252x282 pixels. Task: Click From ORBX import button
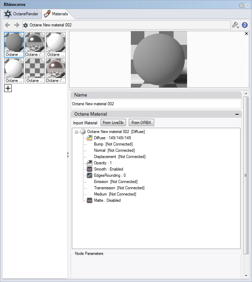click(141, 123)
